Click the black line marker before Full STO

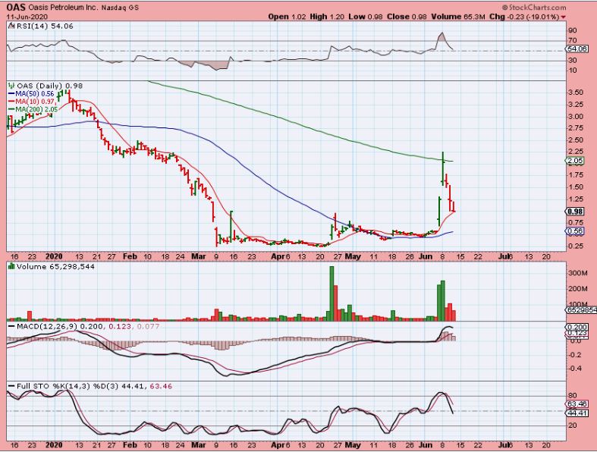(11, 387)
